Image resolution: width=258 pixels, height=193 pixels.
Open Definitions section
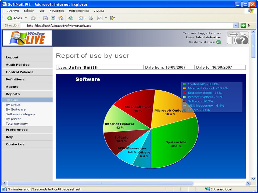[x=27, y=79]
